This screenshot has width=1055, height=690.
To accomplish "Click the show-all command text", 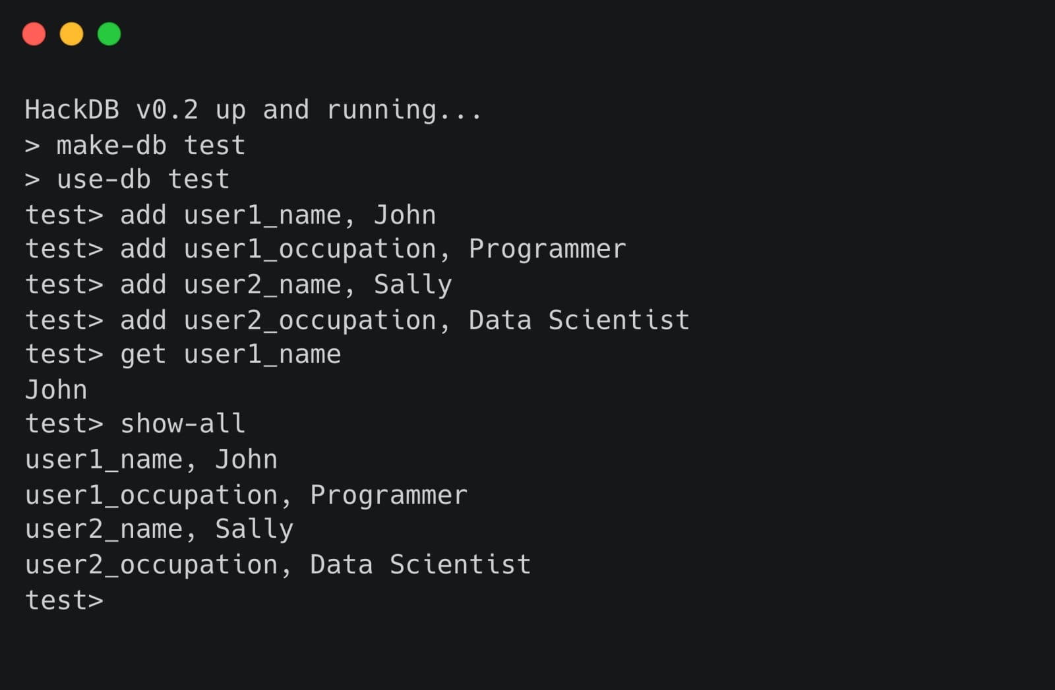I will click(x=183, y=424).
